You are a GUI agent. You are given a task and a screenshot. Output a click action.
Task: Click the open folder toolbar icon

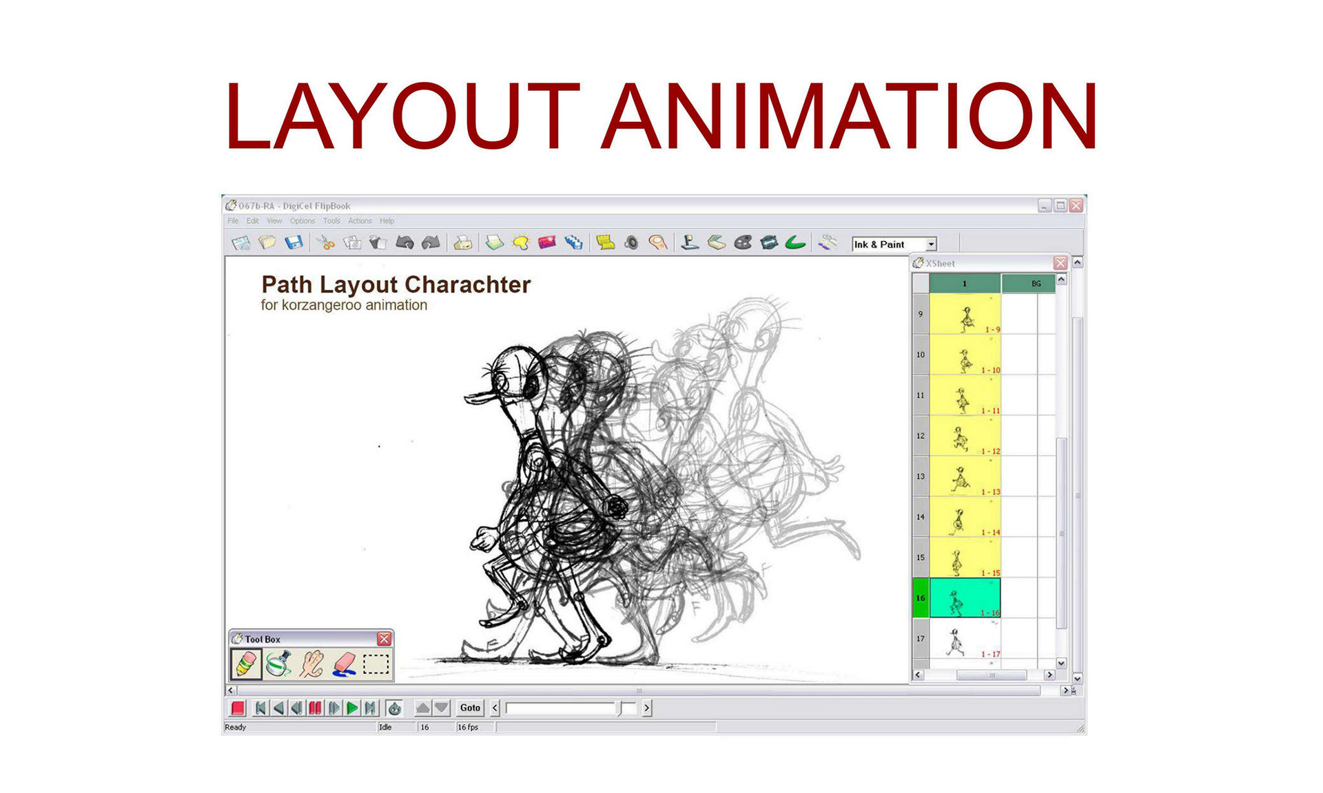[267, 243]
